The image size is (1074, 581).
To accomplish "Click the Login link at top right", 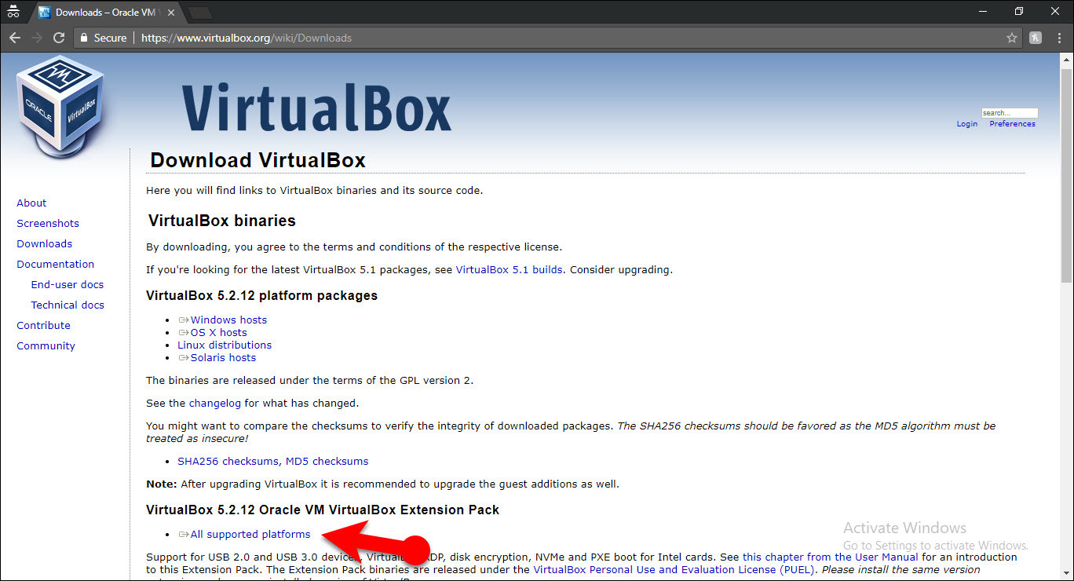I will click(966, 124).
